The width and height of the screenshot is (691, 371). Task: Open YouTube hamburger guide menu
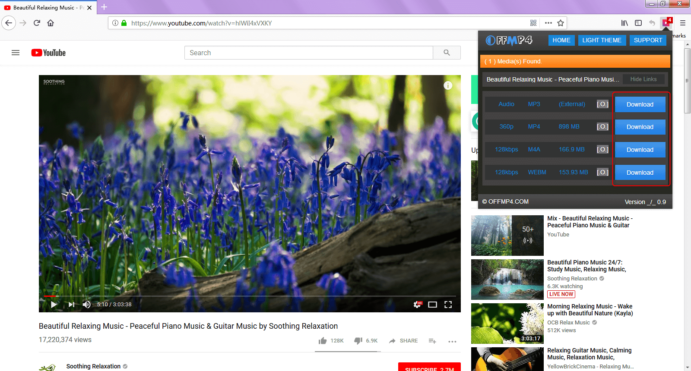(16, 53)
